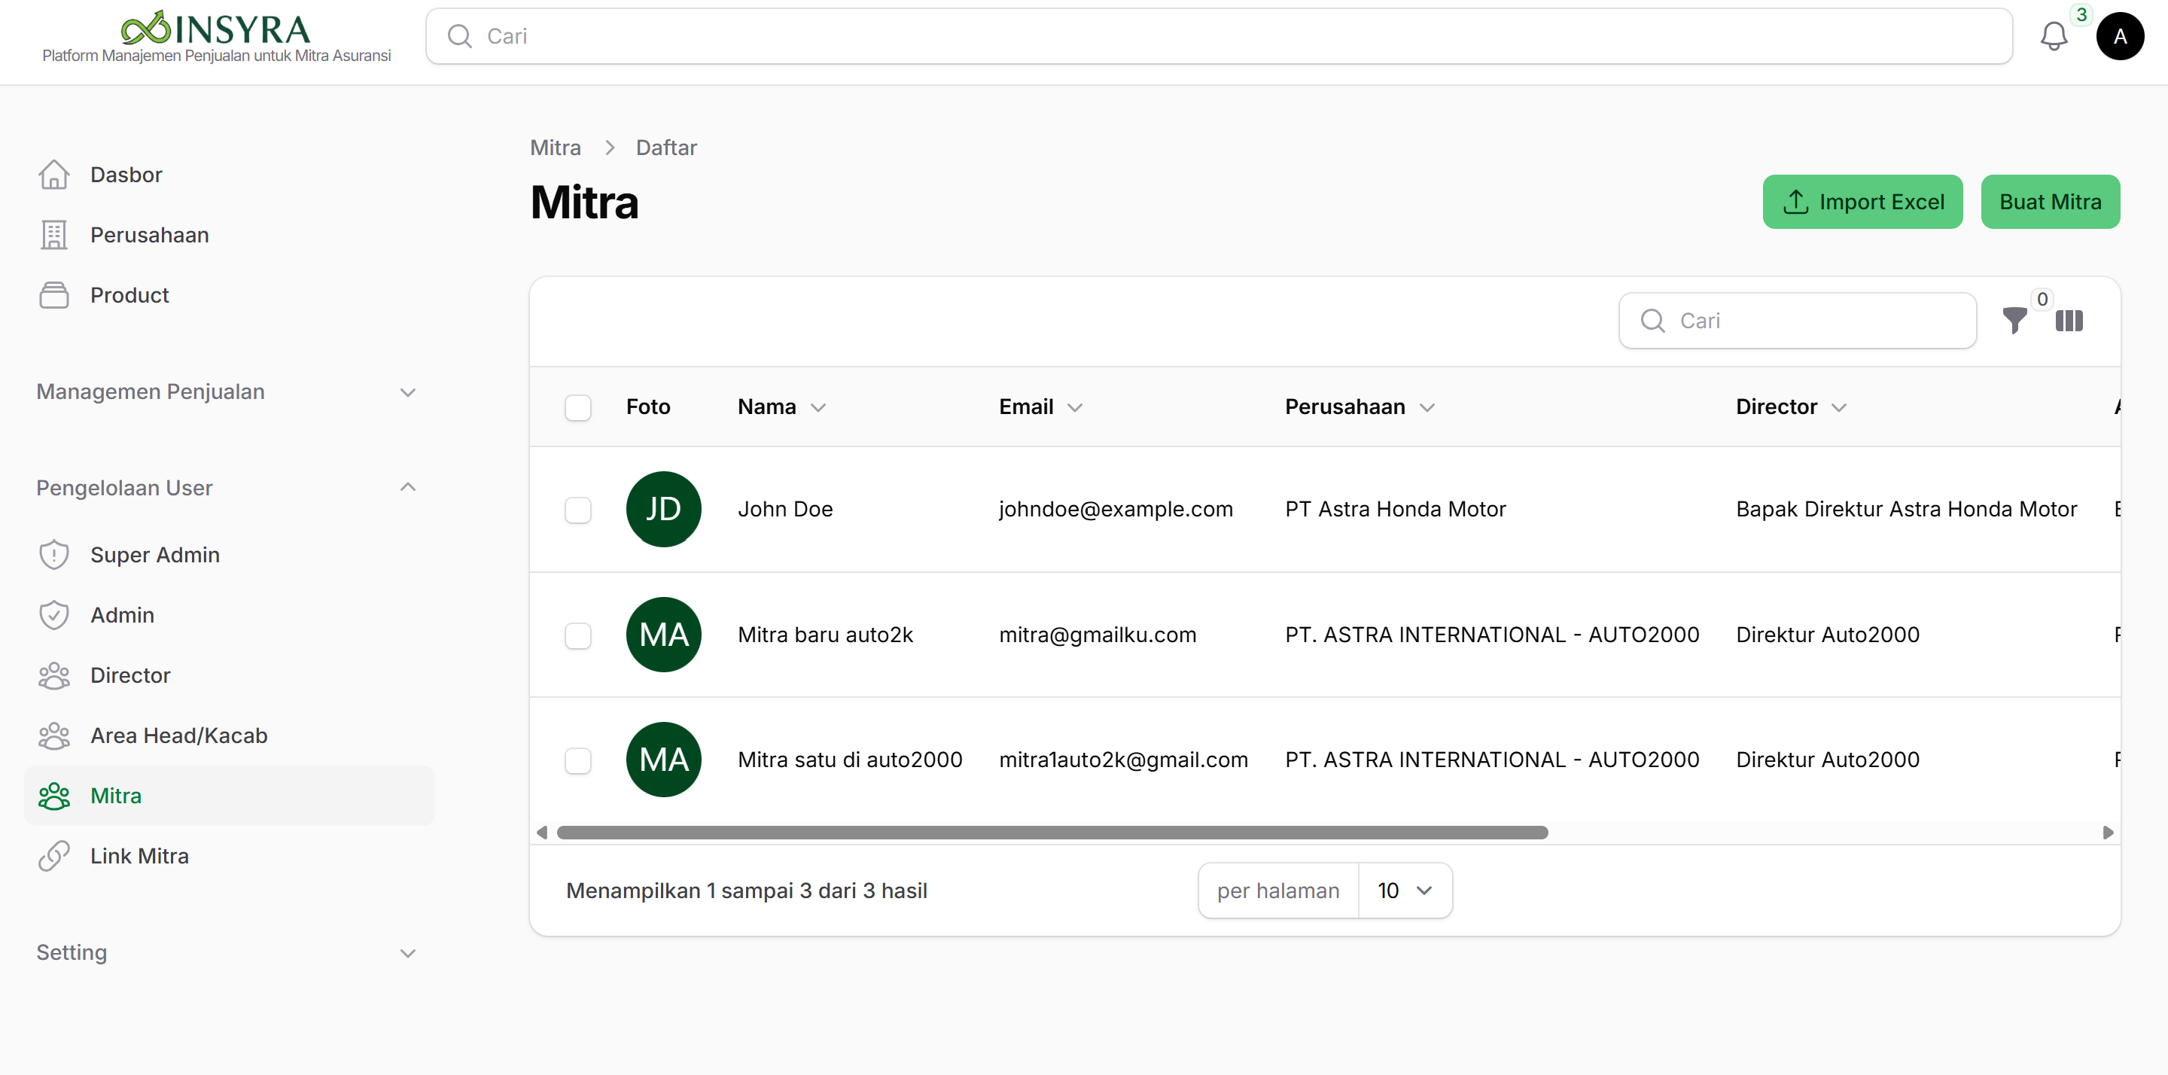The height and width of the screenshot is (1075, 2168).
Task: Click the Link Mitra chain icon
Action: point(54,856)
